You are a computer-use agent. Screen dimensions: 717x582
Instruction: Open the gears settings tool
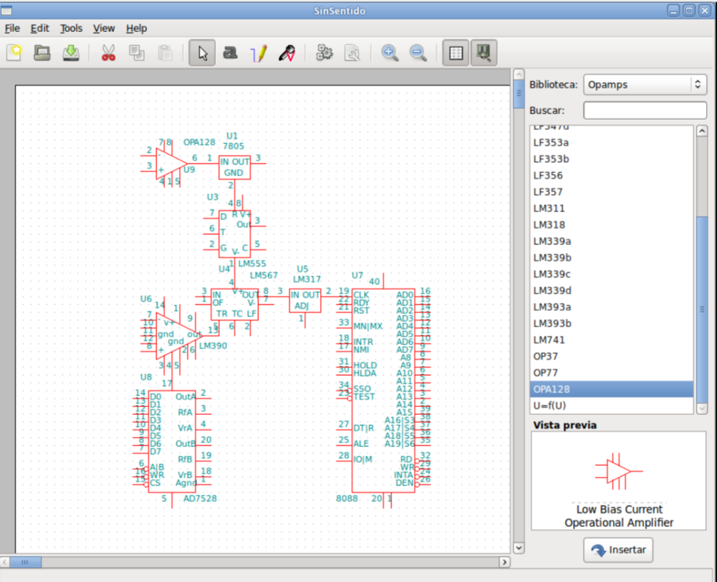point(324,52)
